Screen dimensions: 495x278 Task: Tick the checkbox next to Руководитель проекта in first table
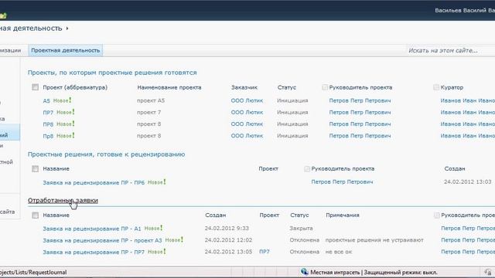click(x=325, y=87)
